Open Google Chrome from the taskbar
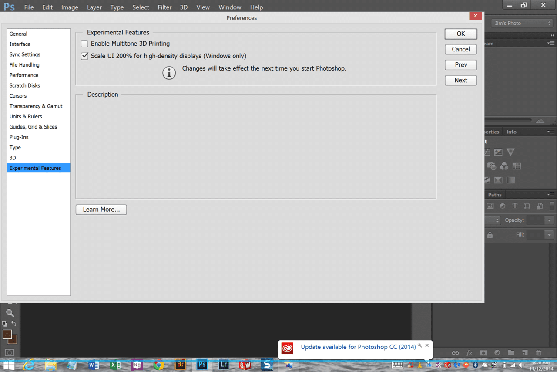 tap(158, 365)
